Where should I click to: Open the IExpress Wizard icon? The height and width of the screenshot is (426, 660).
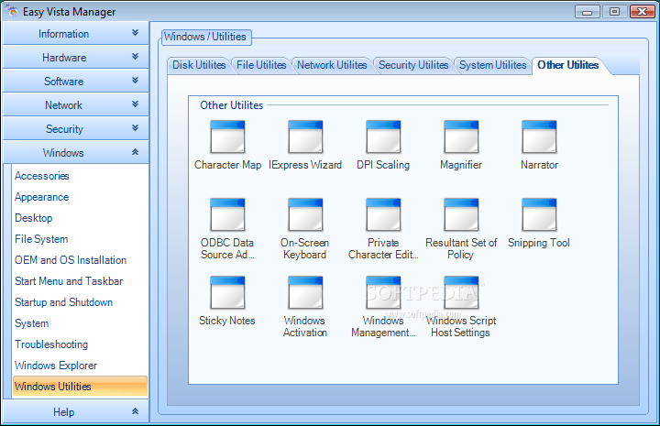[305, 137]
